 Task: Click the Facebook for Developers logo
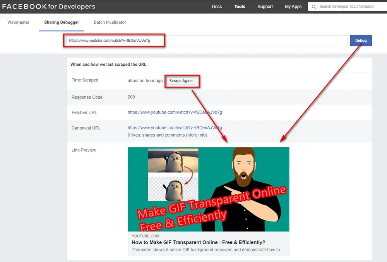tap(49, 7)
